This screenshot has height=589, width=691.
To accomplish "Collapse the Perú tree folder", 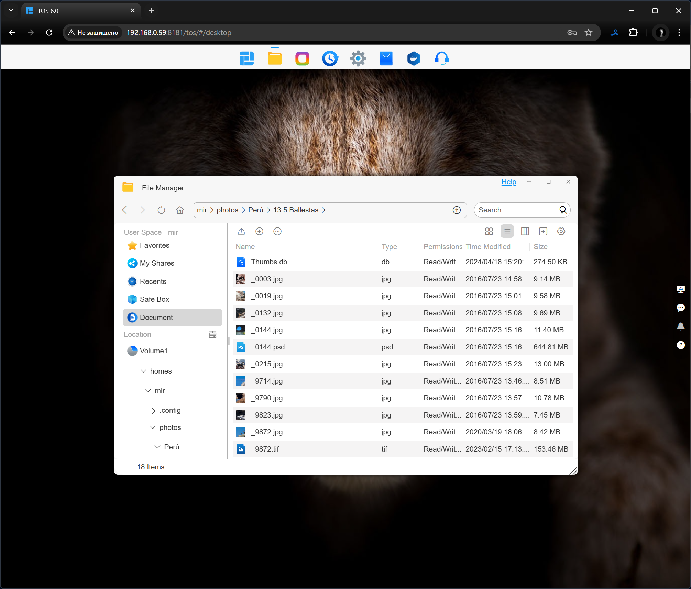I will 157,447.
